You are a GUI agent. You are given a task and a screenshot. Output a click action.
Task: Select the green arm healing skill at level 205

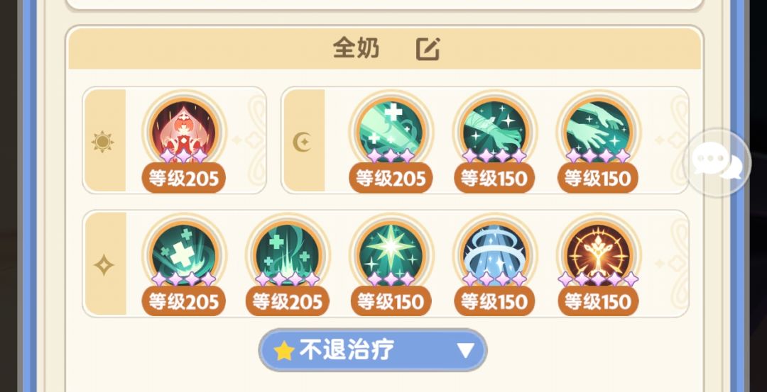click(x=391, y=132)
